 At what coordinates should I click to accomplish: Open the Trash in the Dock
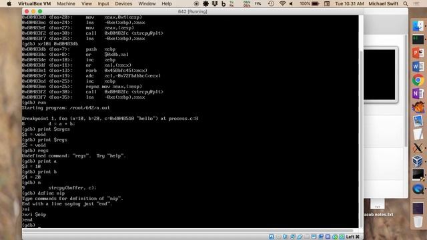click(418, 221)
